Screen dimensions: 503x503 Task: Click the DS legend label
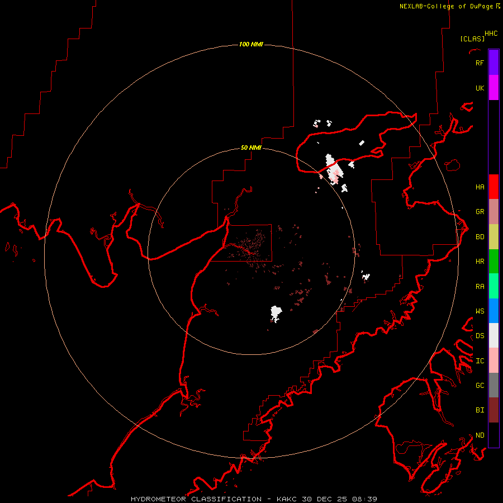click(480, 336)
